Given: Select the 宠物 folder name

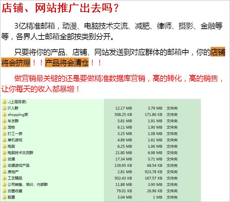Looking at the screenshot, I should pos(11,127).
